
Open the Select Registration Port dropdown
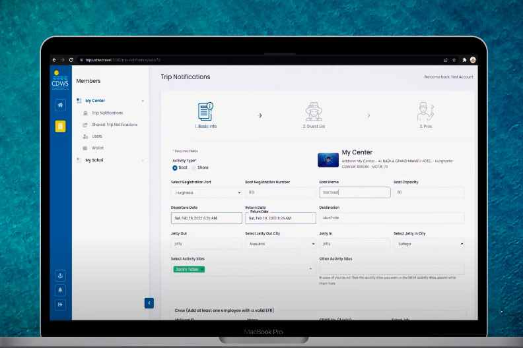(206, 192)
